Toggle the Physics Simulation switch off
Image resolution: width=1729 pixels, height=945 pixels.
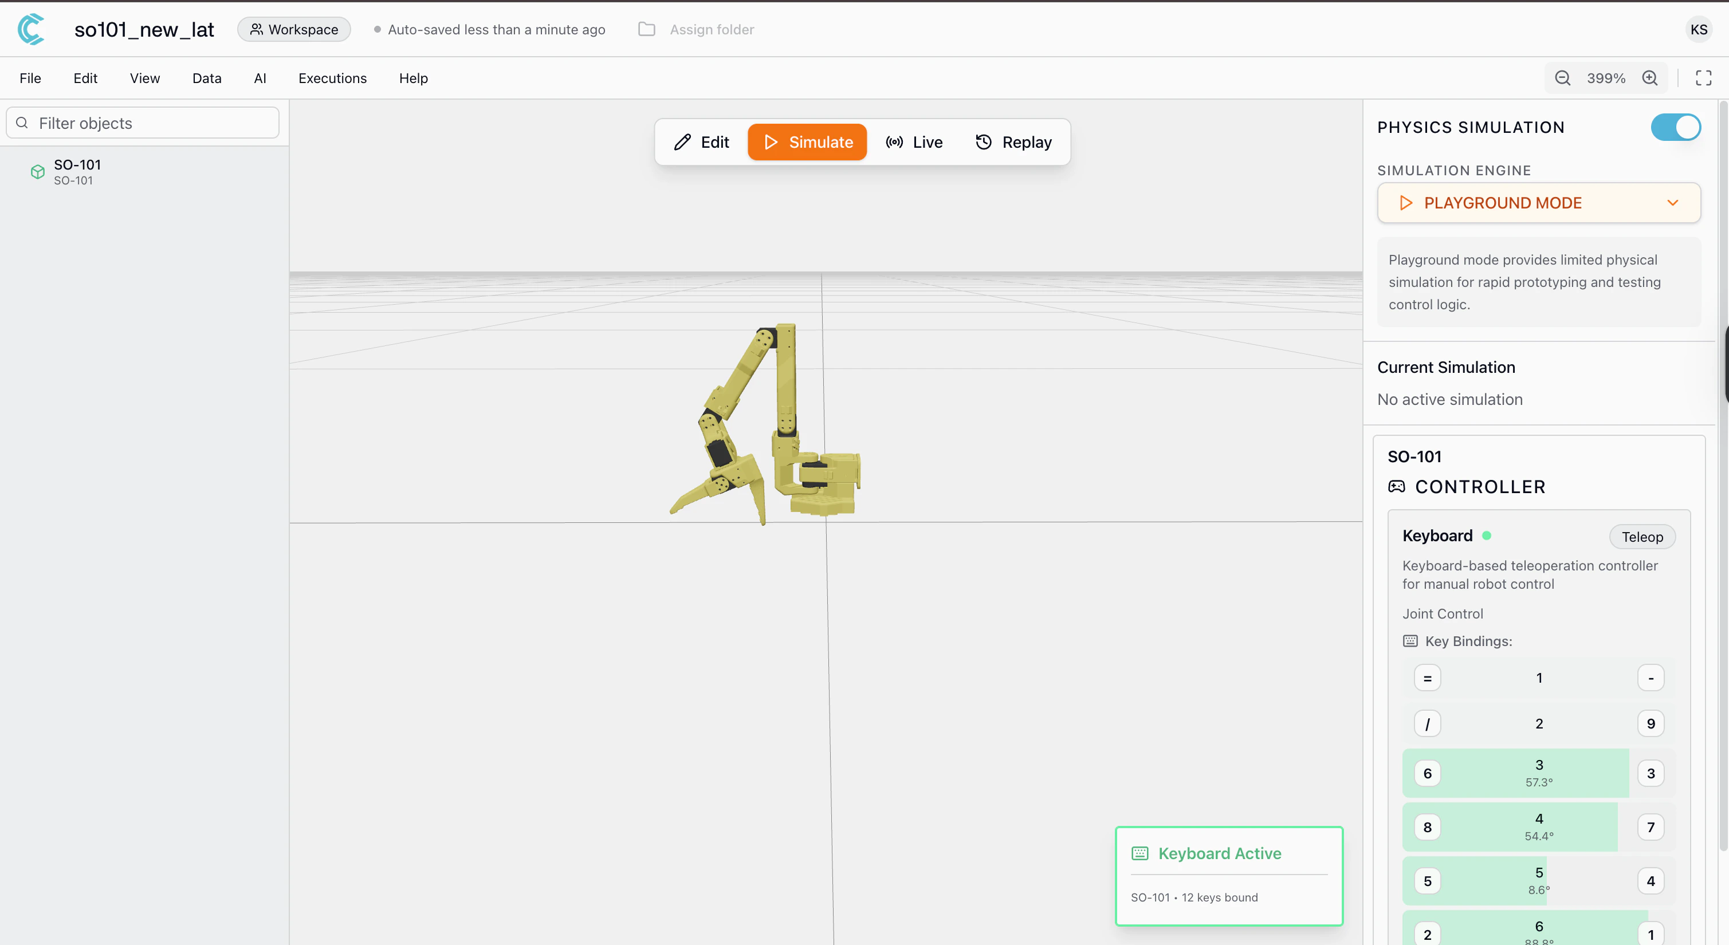[1675, 127]
